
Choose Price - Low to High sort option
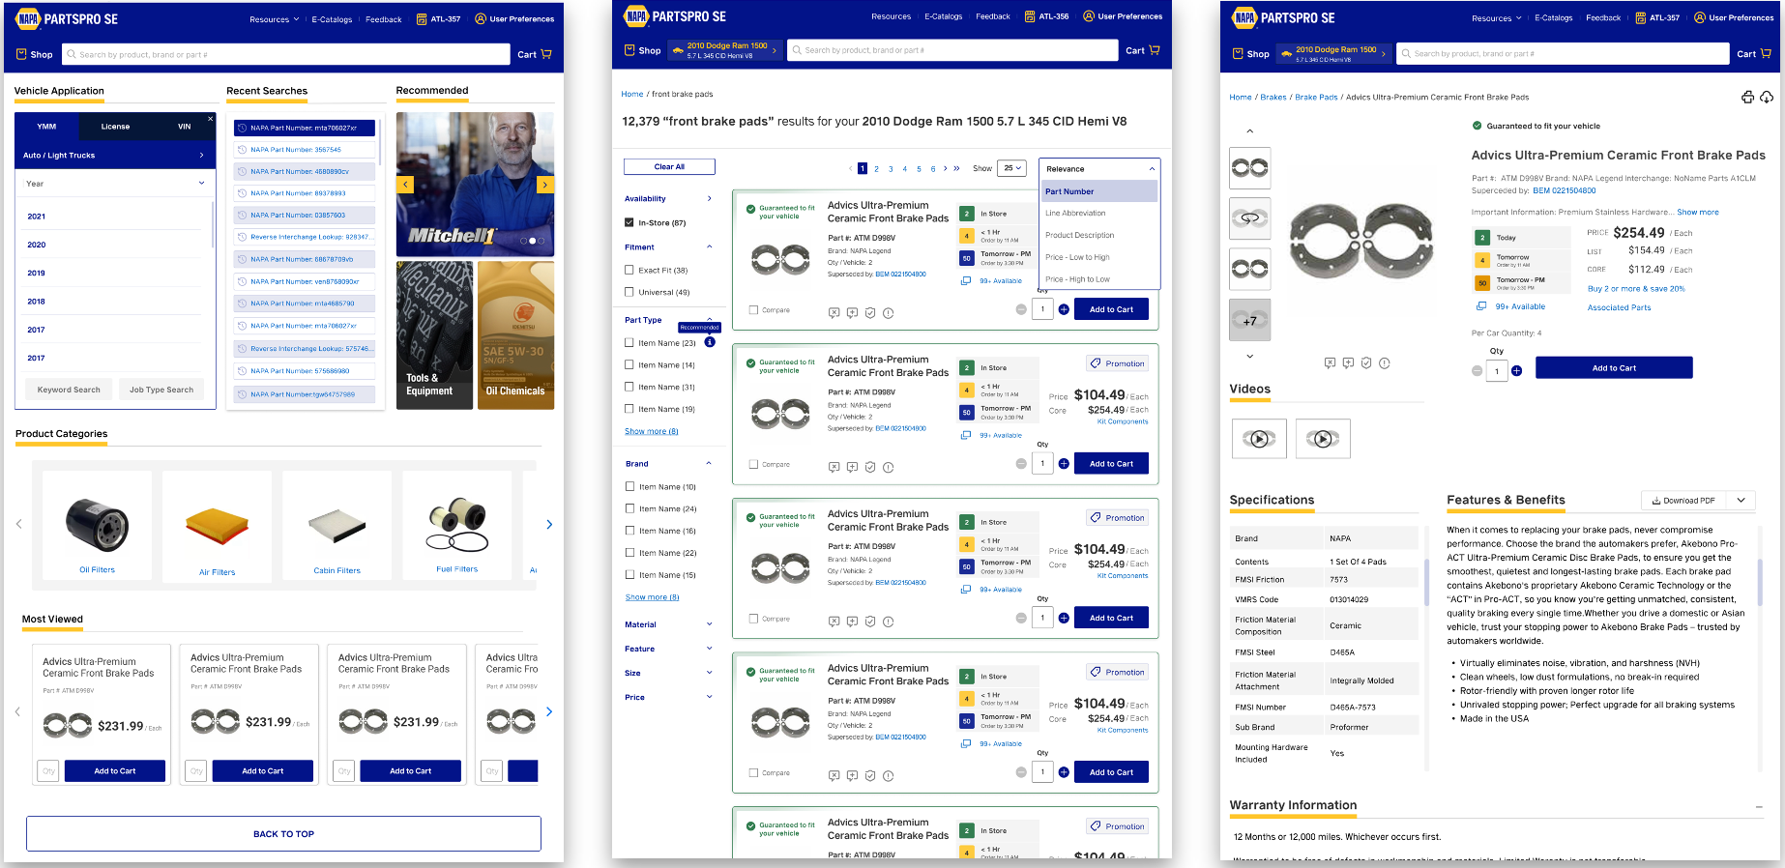(x=1078, y=257)
